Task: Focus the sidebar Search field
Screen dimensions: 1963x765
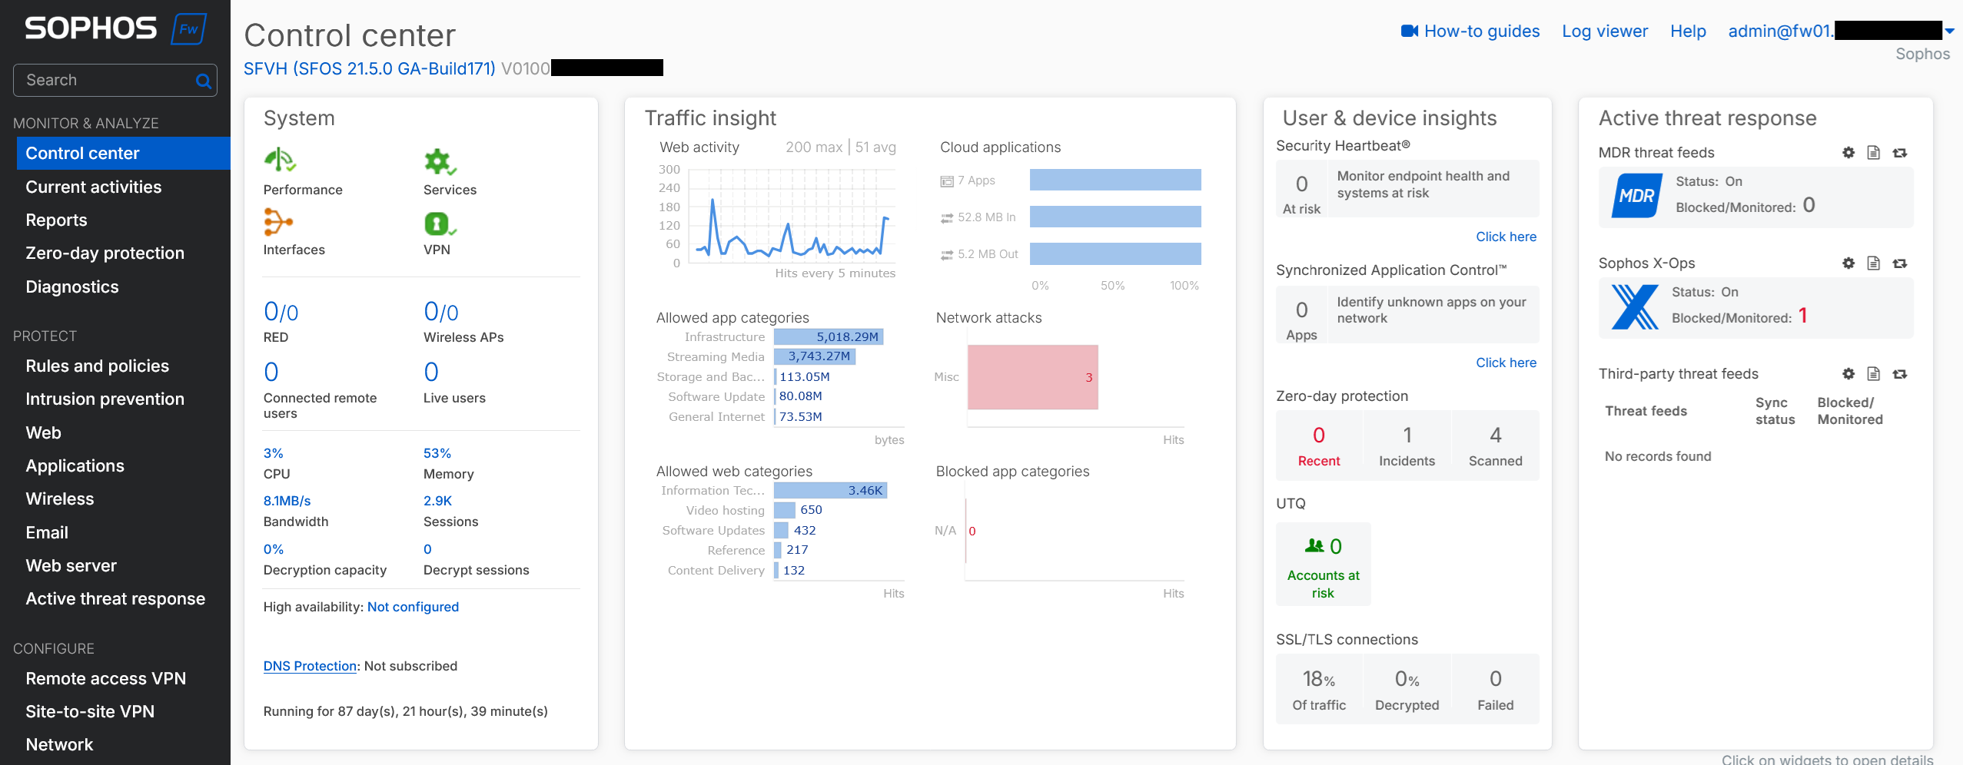Action: tap(108, 81)
